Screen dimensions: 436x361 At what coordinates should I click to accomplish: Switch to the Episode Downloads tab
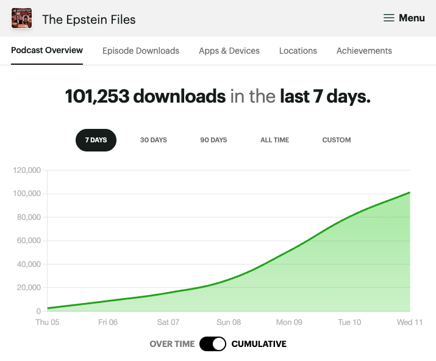click(141, 51)
